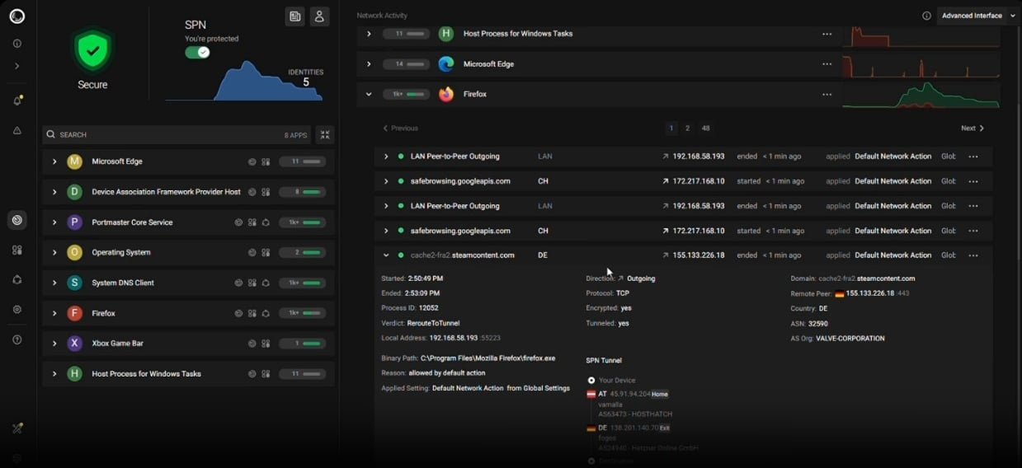Open the Advanced Interface dropdown
The image size is (1022, 468).
977,16
